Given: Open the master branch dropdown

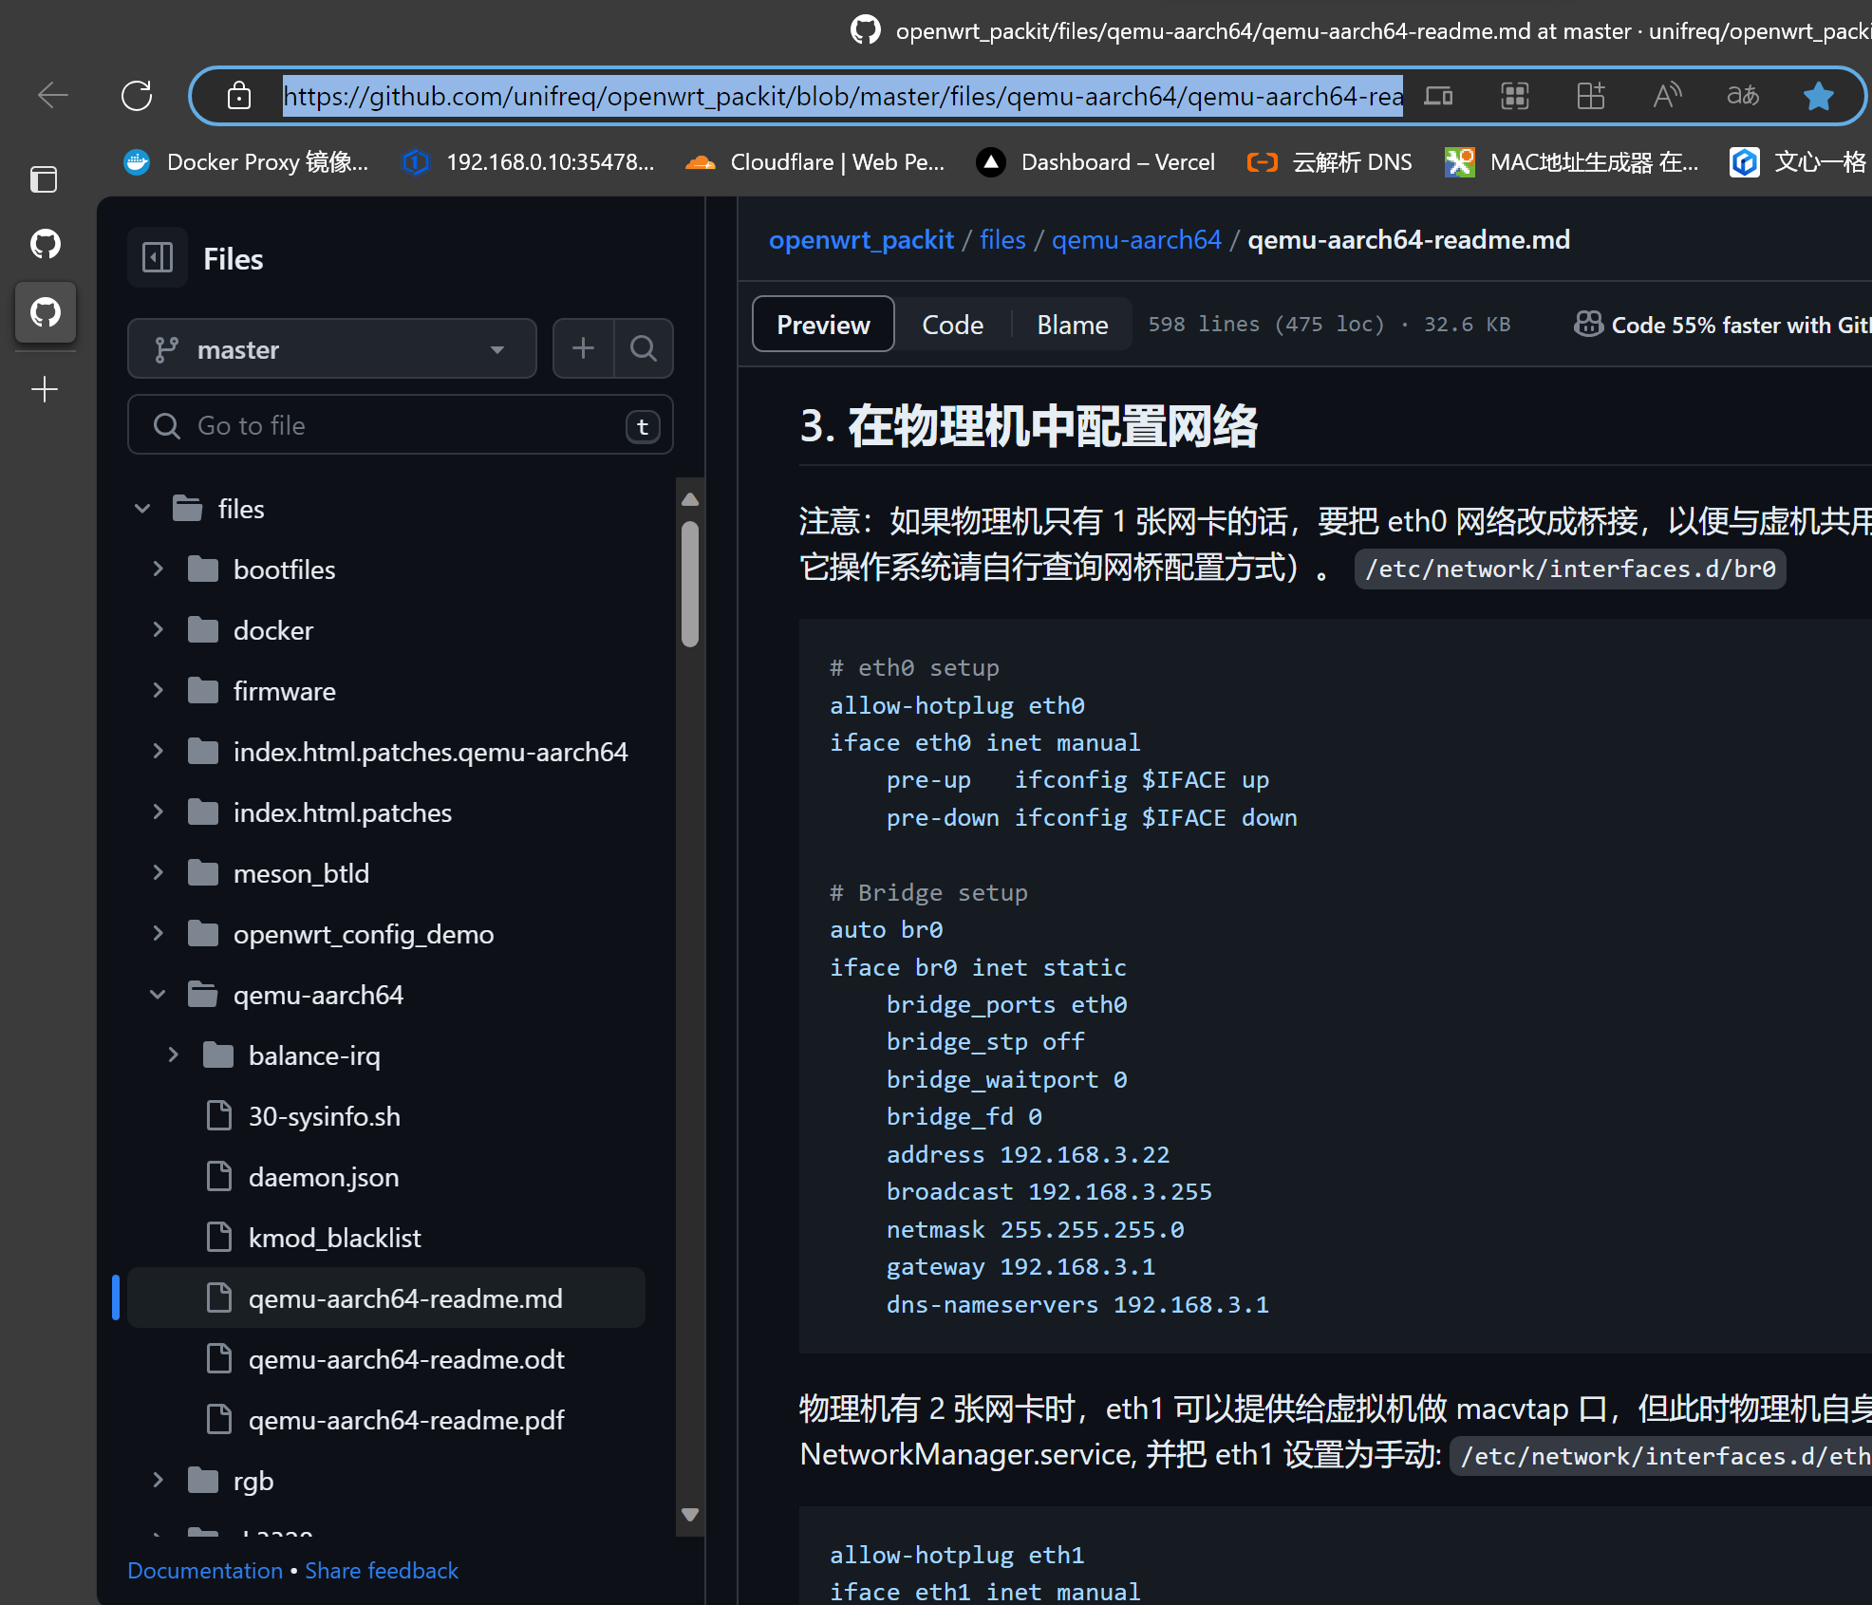Looking at the screenshot, I should coord(331,348).
